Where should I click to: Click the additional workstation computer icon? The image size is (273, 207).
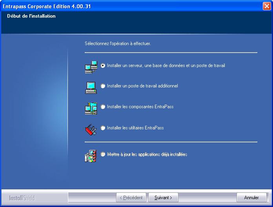click(91, 88)
